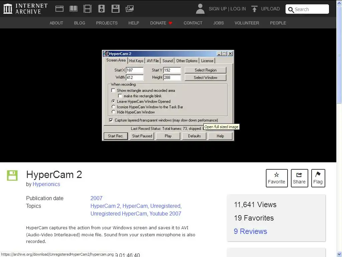The image size is (342, 257).
Task: Open the PEOPLE menu item
Action: pos(278,23)
